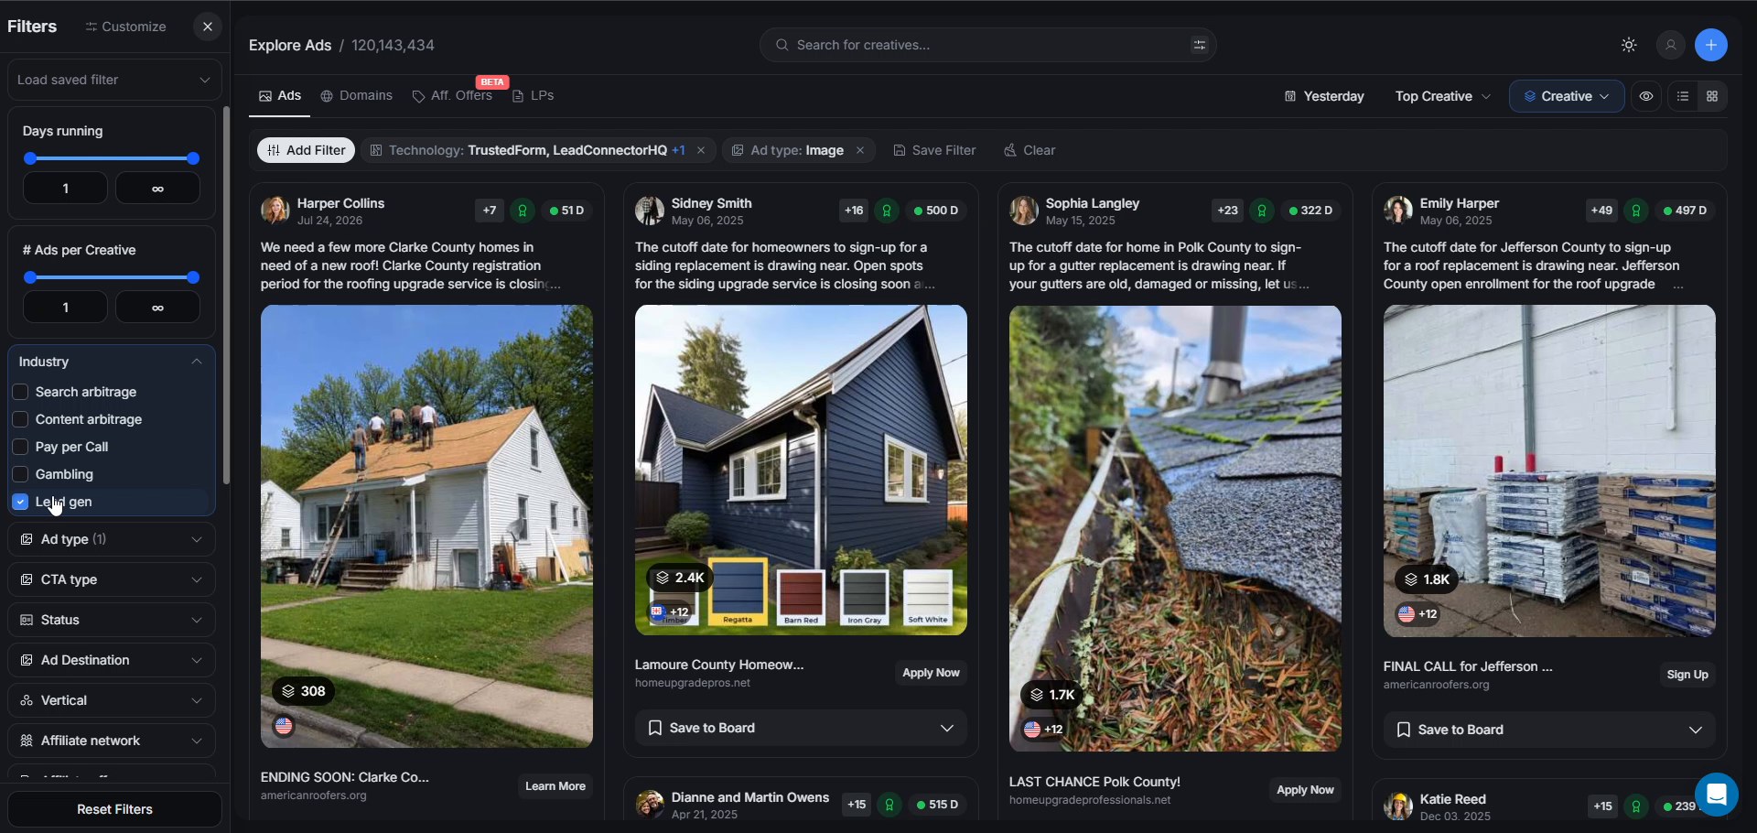
Task: Click the 2.4K layers count badge
Action: click(x=680, y=578)
